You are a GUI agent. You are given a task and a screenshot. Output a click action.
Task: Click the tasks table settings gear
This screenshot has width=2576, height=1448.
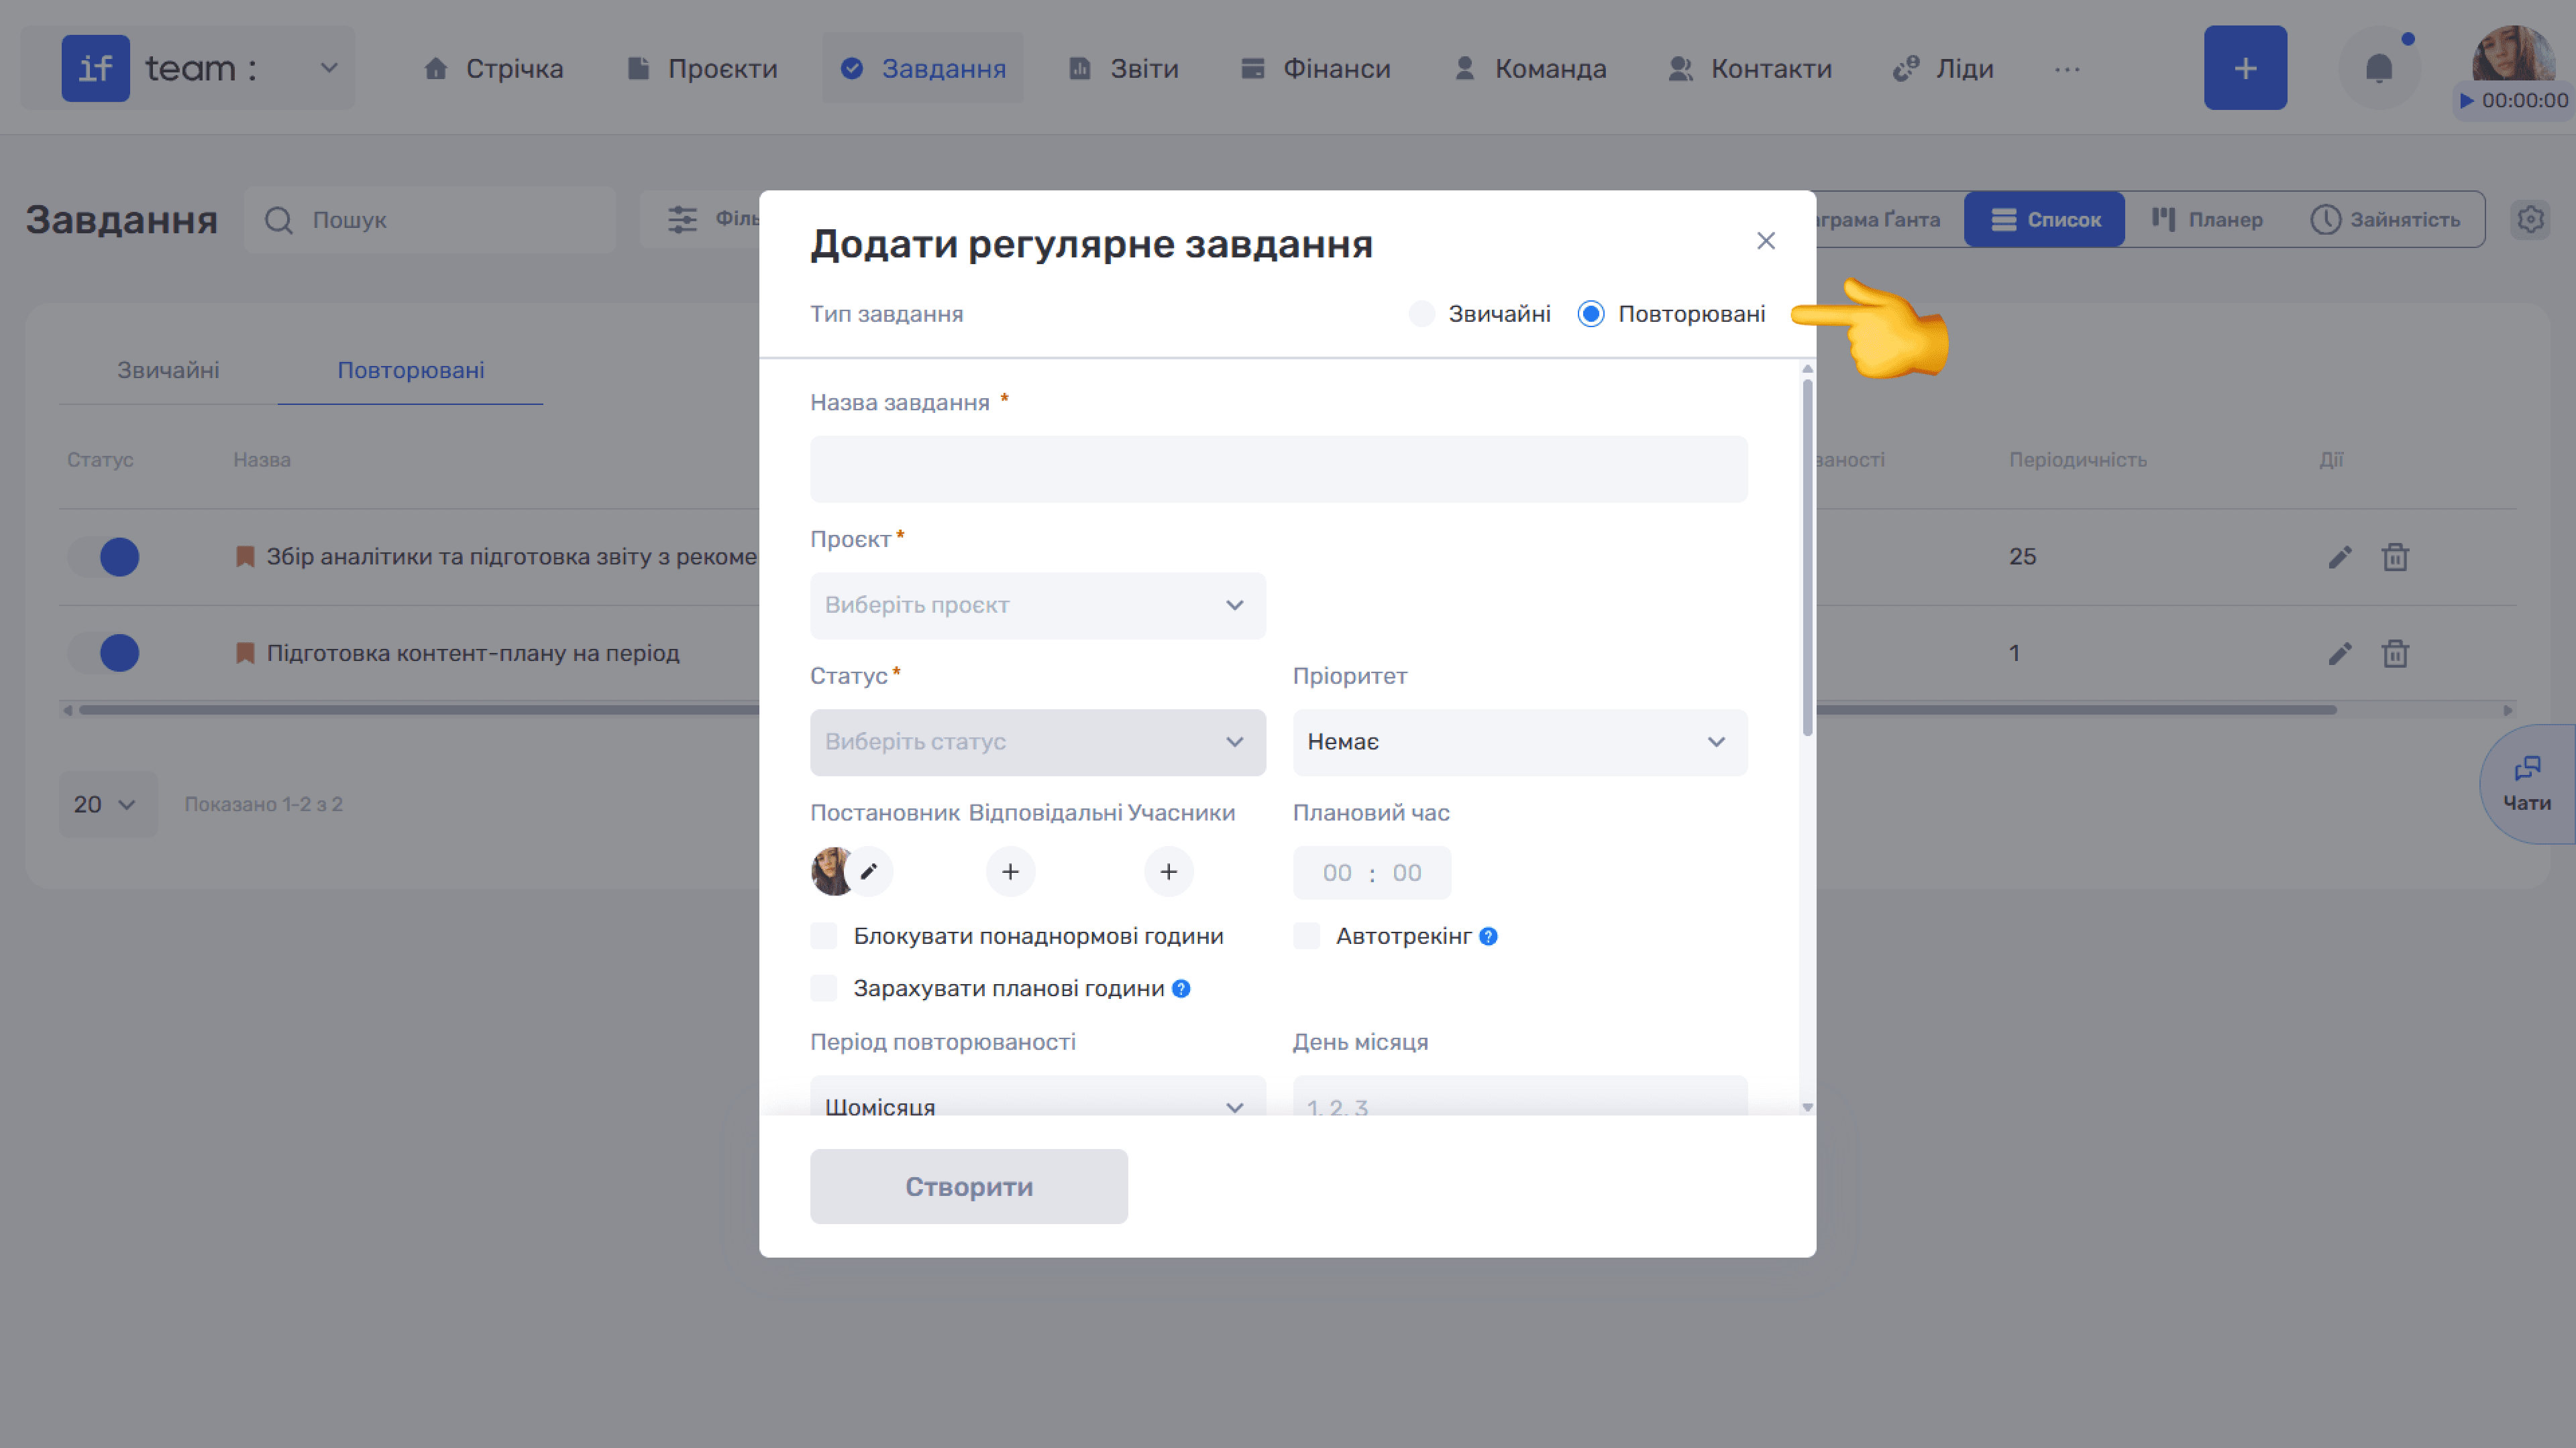pyautogui.click(x=2530, y=219)
